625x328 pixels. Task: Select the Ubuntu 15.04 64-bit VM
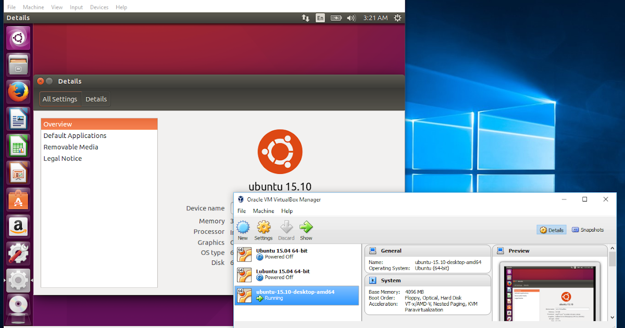pos(297,254)
